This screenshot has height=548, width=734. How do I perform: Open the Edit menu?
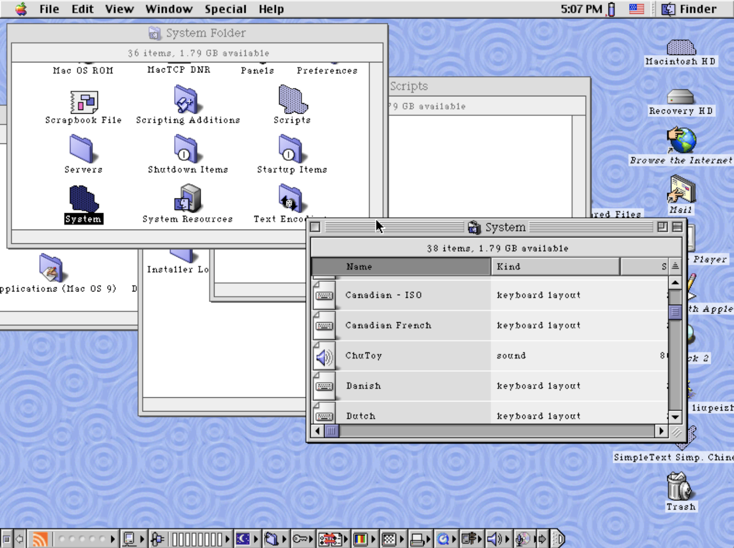(83, 9)
